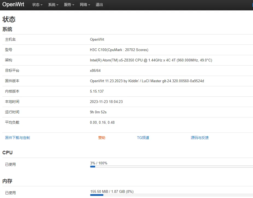The height and width of the screenshot is (198, 253).
Task: Visit the 源码与反馈 link
Action: tap(200, 138)
